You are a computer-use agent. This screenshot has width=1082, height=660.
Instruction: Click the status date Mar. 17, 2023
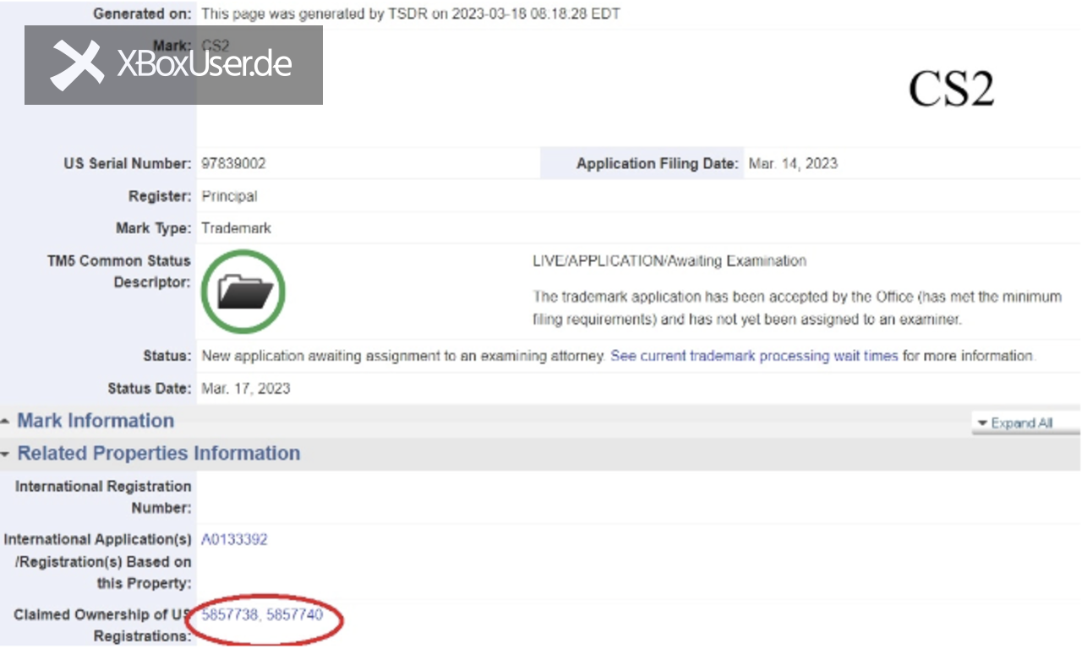tap(246, 389)
